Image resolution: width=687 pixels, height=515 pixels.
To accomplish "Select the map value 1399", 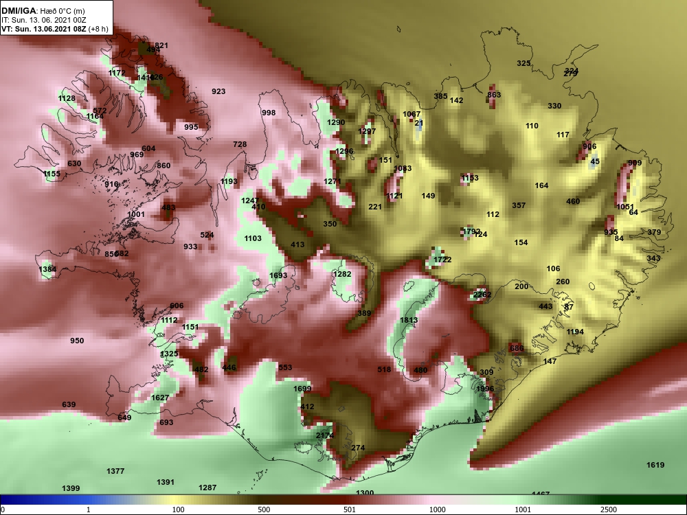I will click(x=71, y=488).
